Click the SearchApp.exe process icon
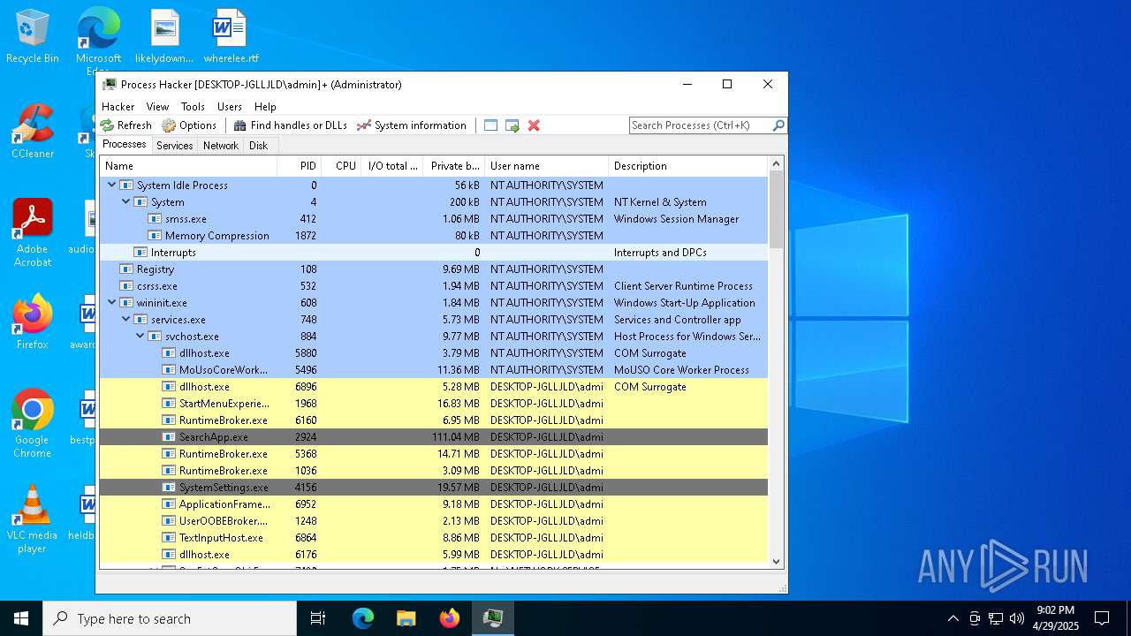The image size is (1131, 636). click(x=169, y=437)
